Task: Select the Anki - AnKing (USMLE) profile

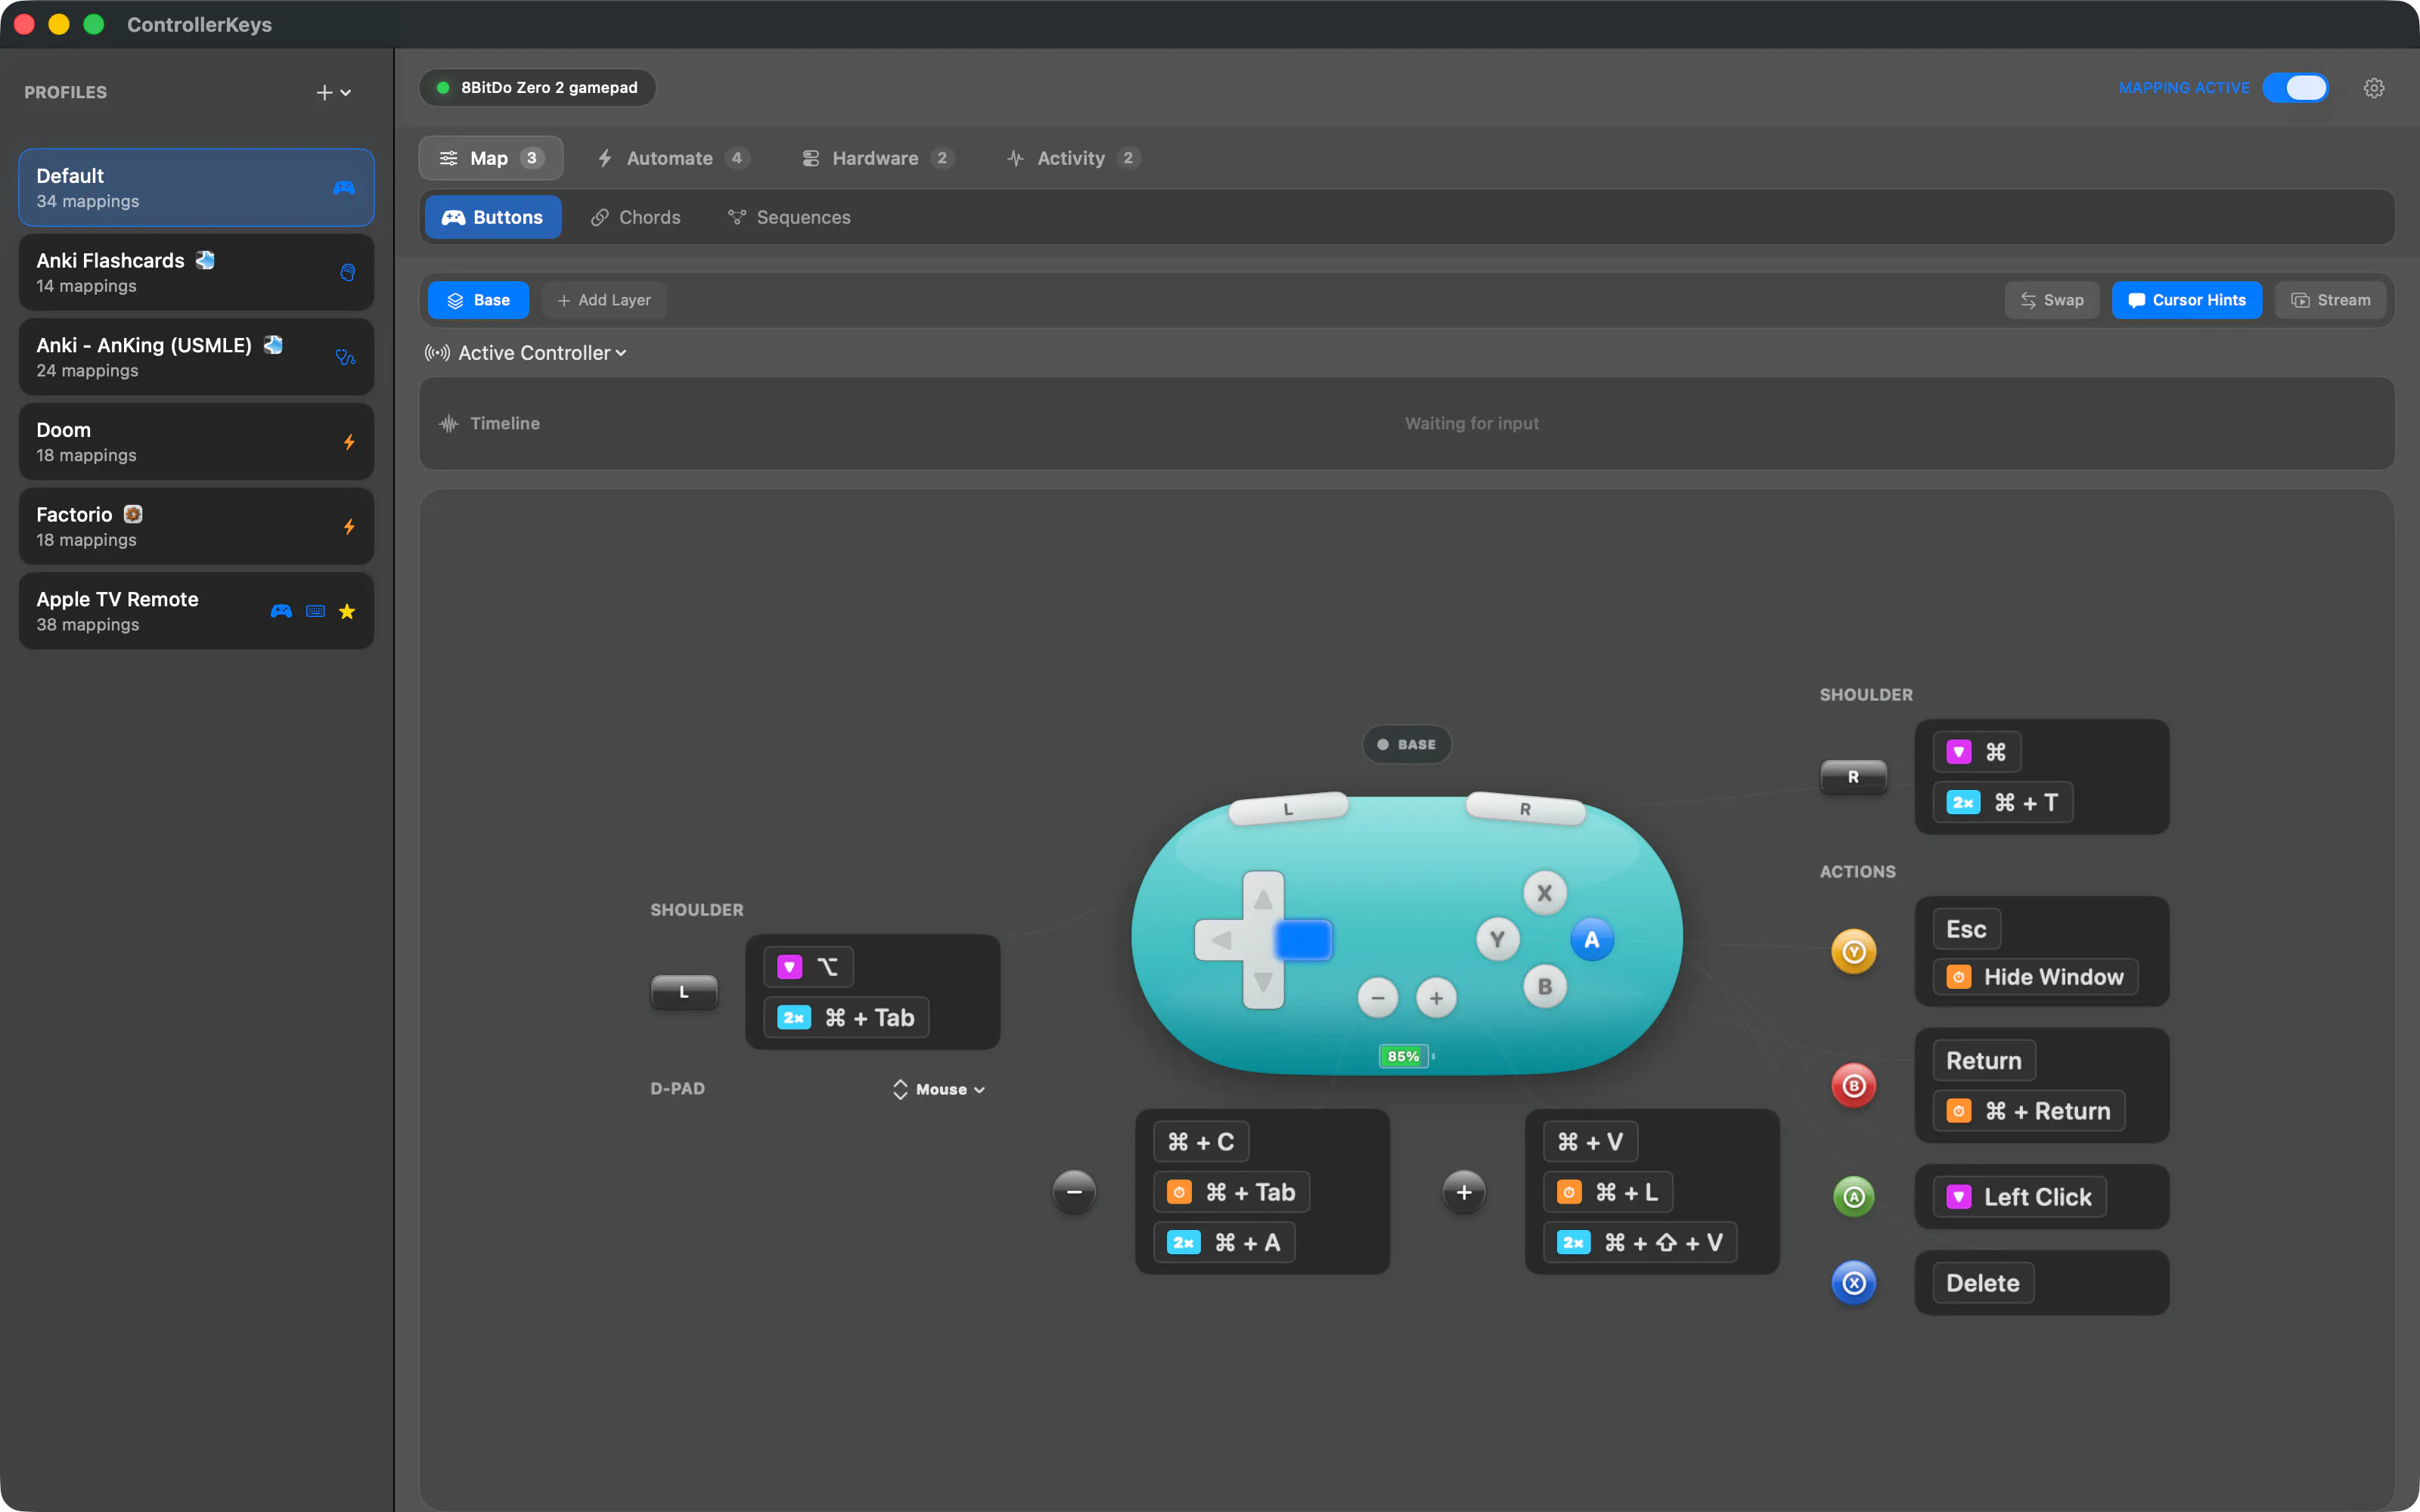Action: (x=196, y=357)
